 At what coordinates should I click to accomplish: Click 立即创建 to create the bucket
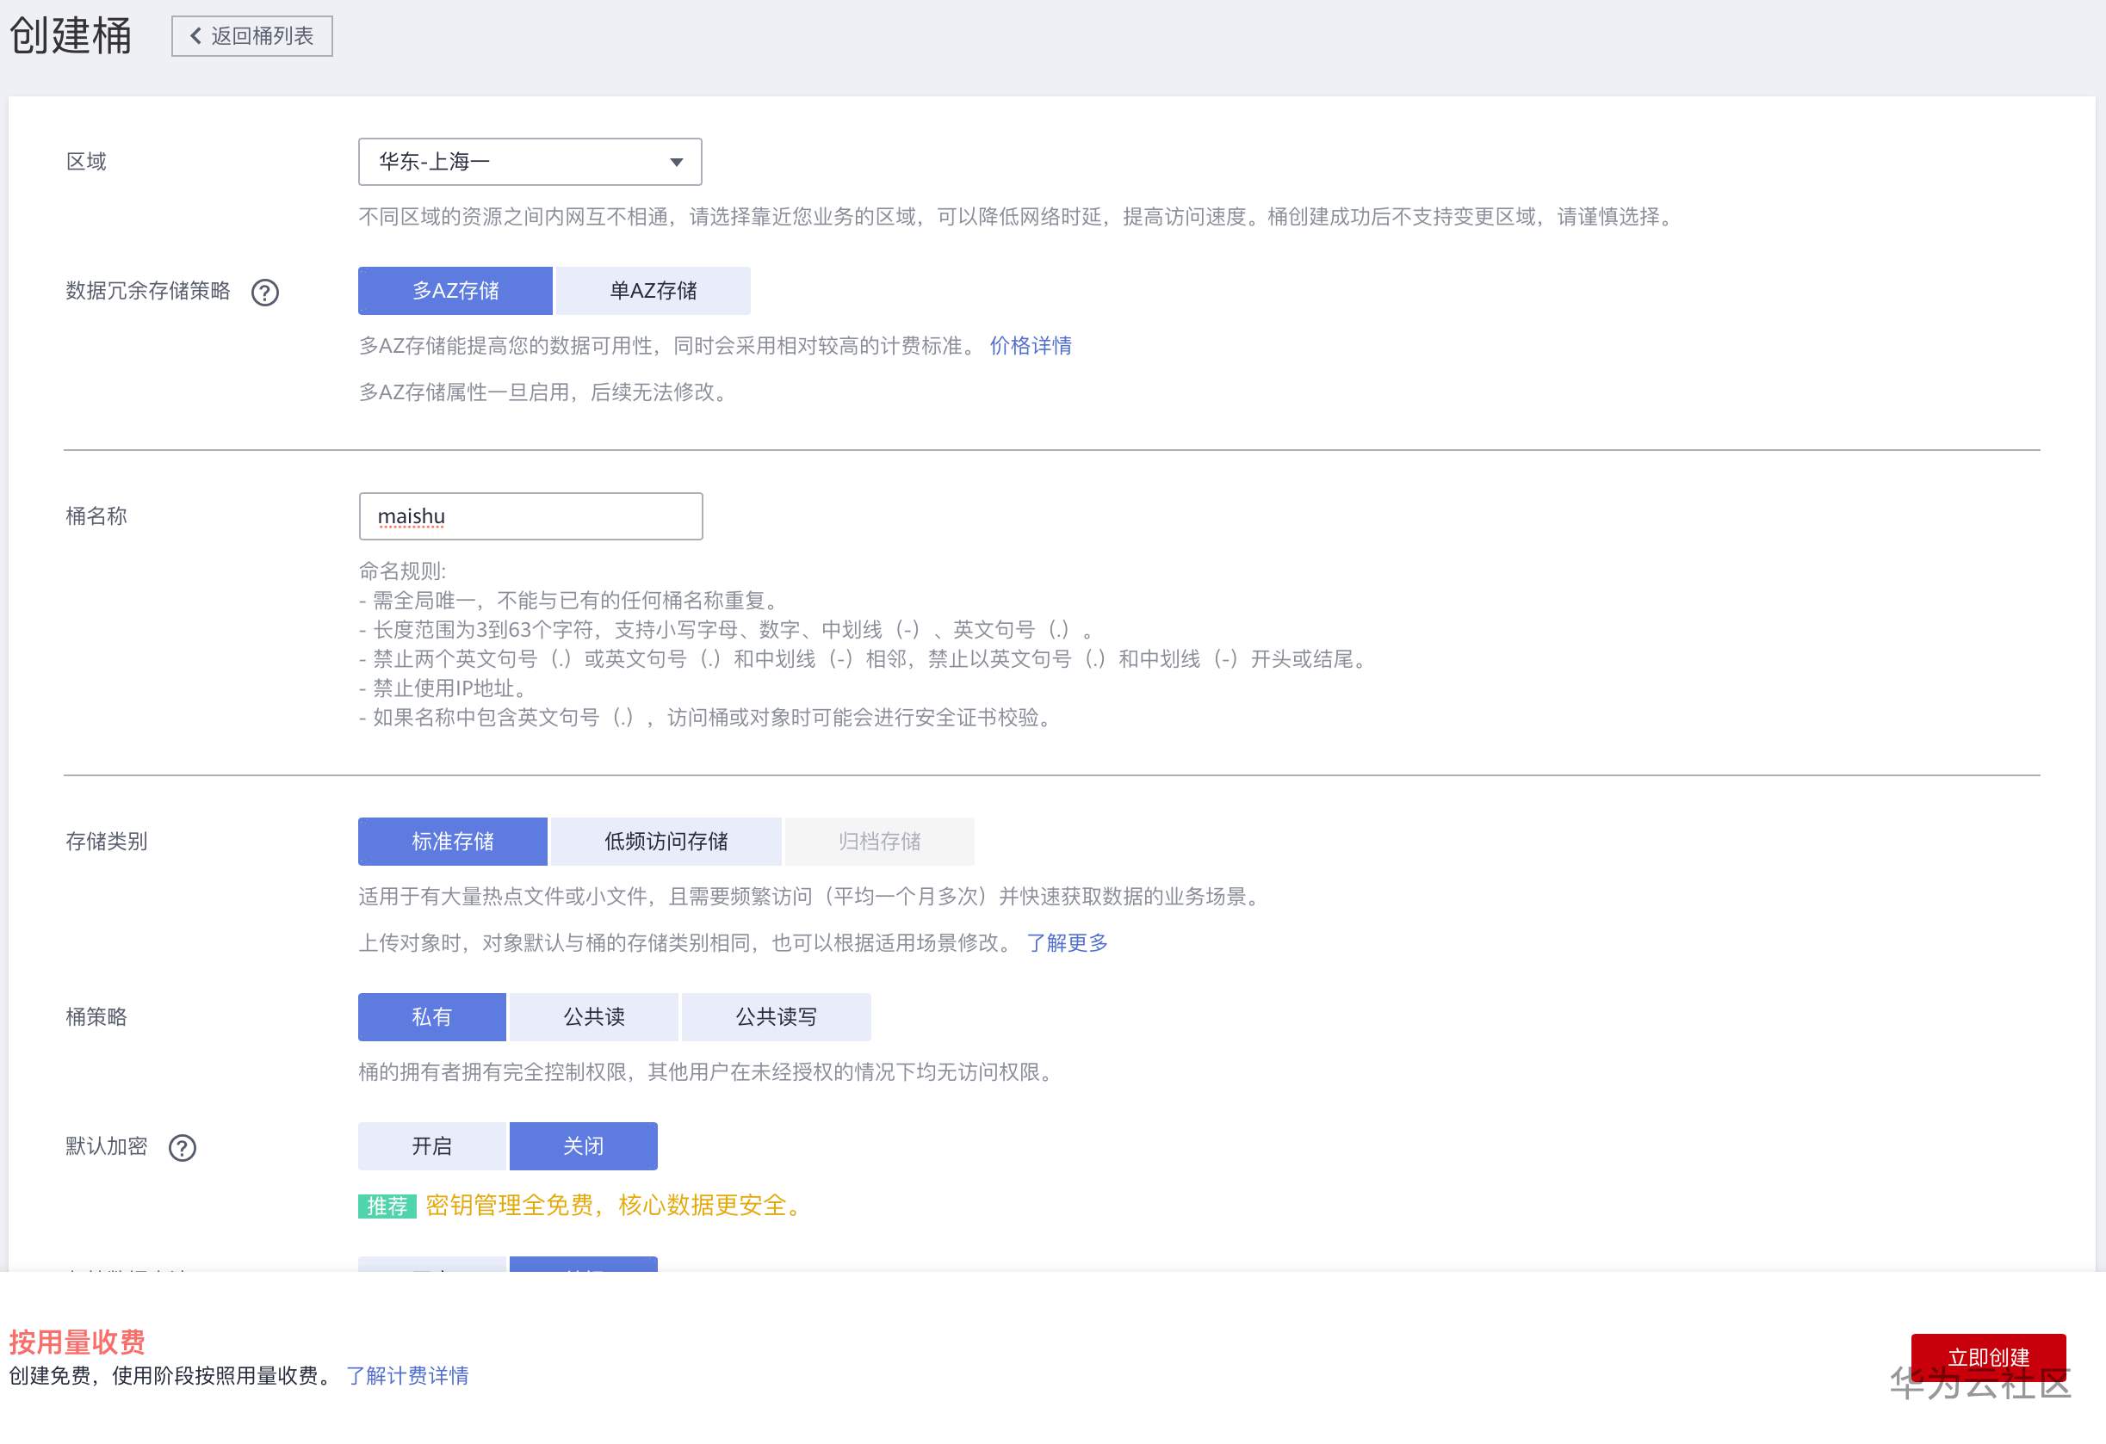point(1987,1356)
